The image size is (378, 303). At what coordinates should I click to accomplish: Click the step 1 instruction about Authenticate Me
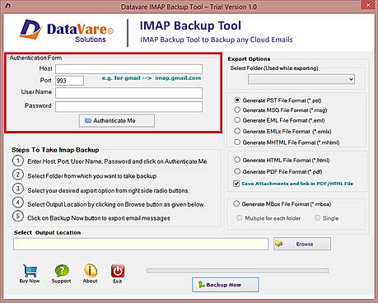pos(117,161)
